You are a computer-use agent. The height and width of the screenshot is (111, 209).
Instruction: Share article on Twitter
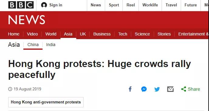point(157,89)
